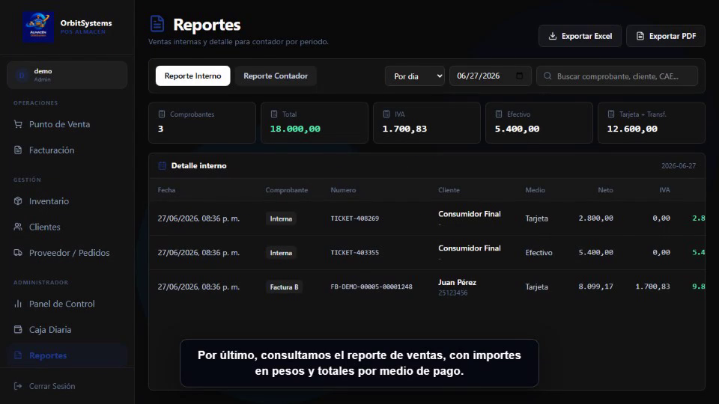Click the IVA card icon

coord(386,114)
